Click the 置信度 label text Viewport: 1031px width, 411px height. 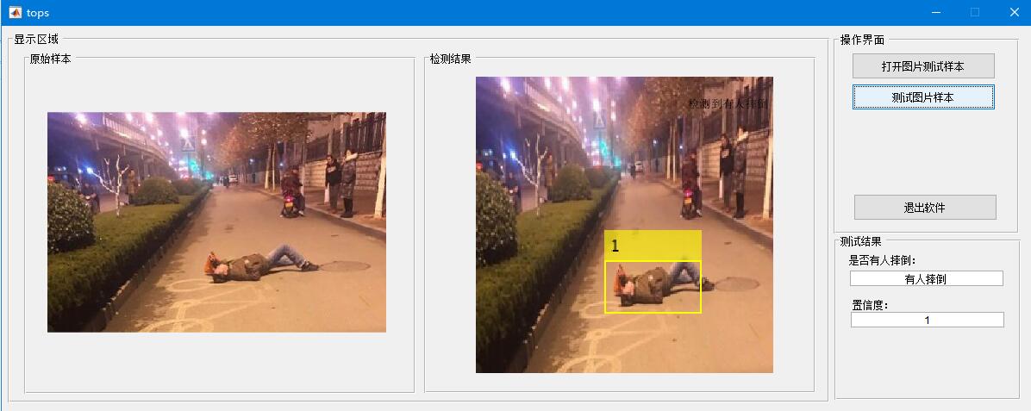[870, 305]
